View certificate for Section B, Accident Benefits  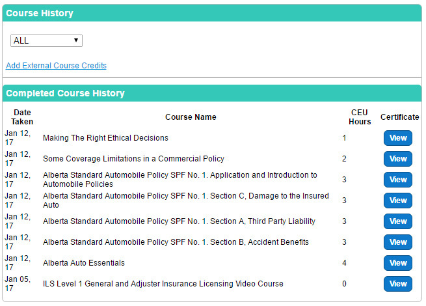(x=397, y=242)
